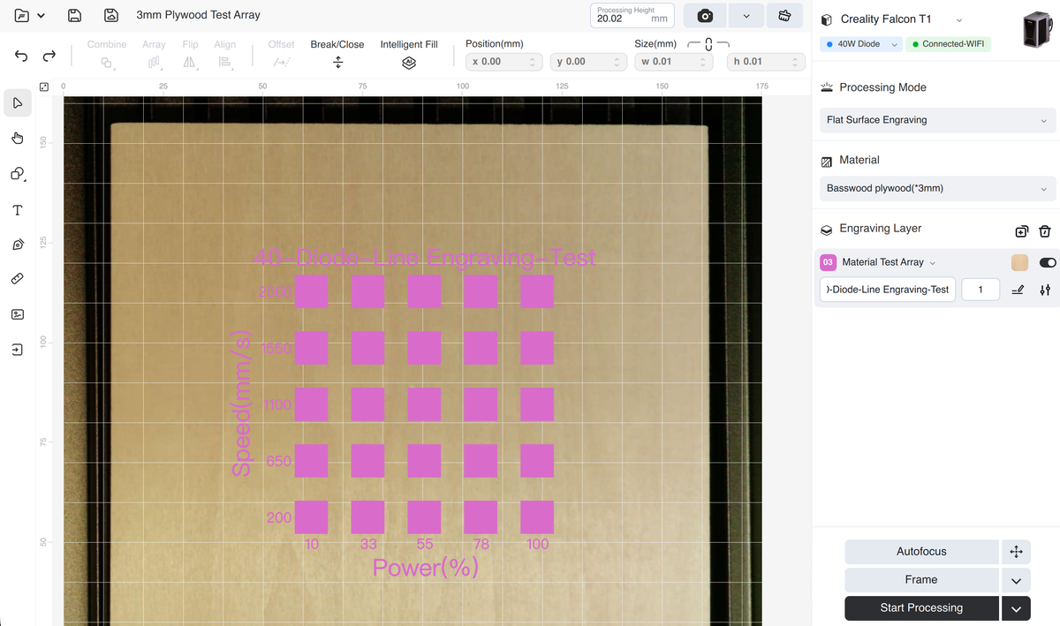The height and width of the screenshot is (626, 1060).
Task: Toggle Material Test Array layer switch
Action: 1048,262
